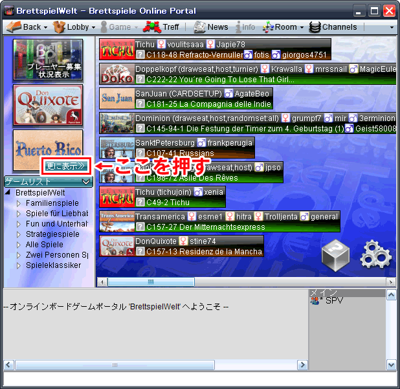Click the help icon beside C49-2 Tichu
The height and width of the screenshot is (389, 400).
(x=140, y=203)
